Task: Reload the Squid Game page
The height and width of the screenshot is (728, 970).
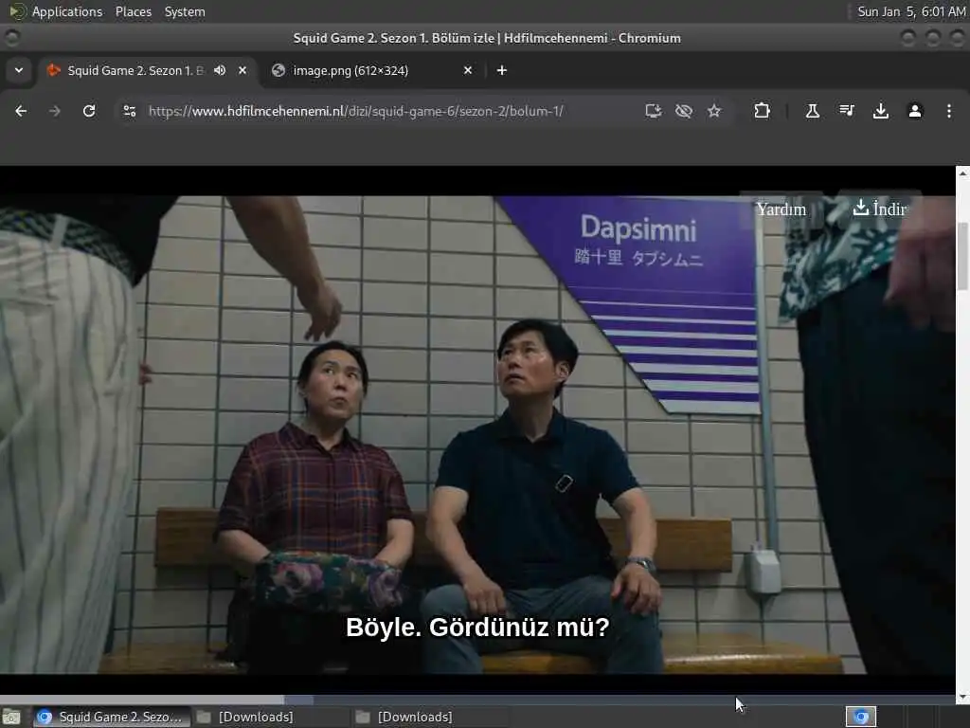Action: point(89,111)
